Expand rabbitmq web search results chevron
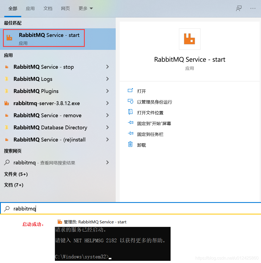The image size is (261, 263). pyautogui.click(x=108, y=162)
